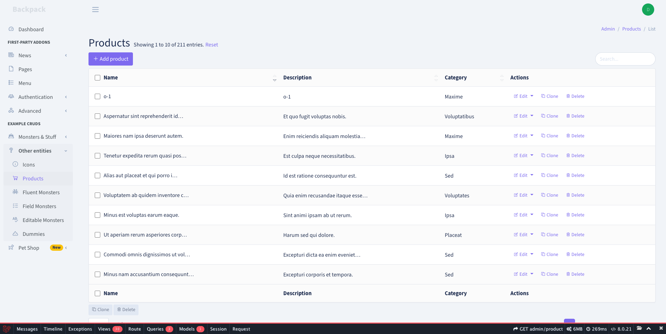Clone the Commodi omnis product
This screenshot has height=334, width=666.
[x=550, y=255]
